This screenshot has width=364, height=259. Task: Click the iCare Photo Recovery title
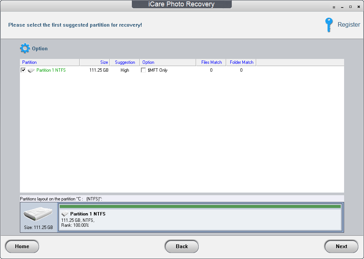point(181,4)
